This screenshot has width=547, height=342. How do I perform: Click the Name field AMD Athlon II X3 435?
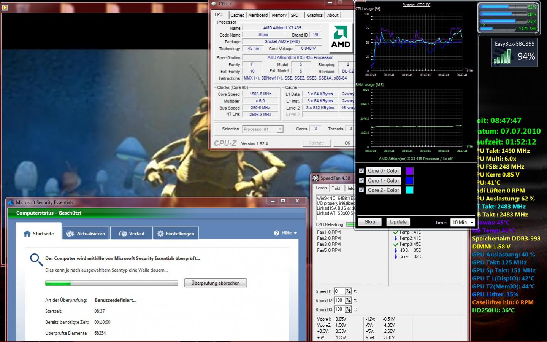pyautogui.click(x=282, y=28)
